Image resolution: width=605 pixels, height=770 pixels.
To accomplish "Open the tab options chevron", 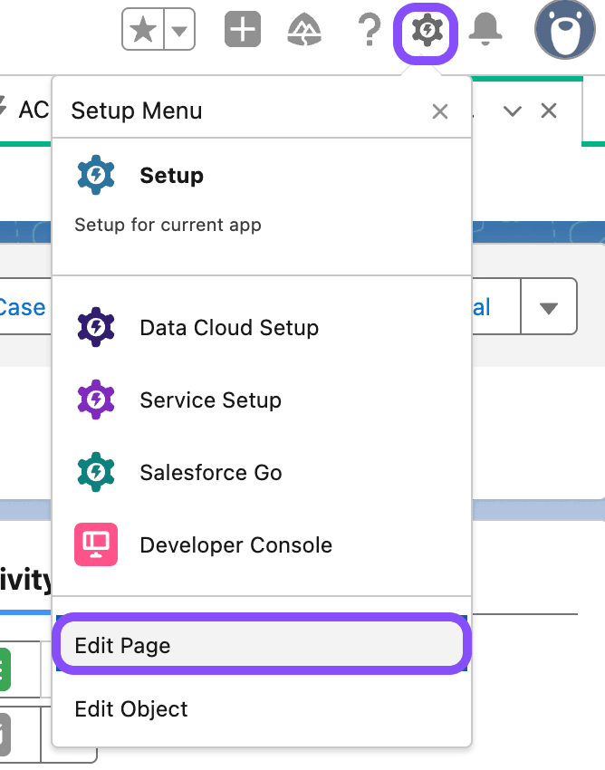I will coord(513,111).
